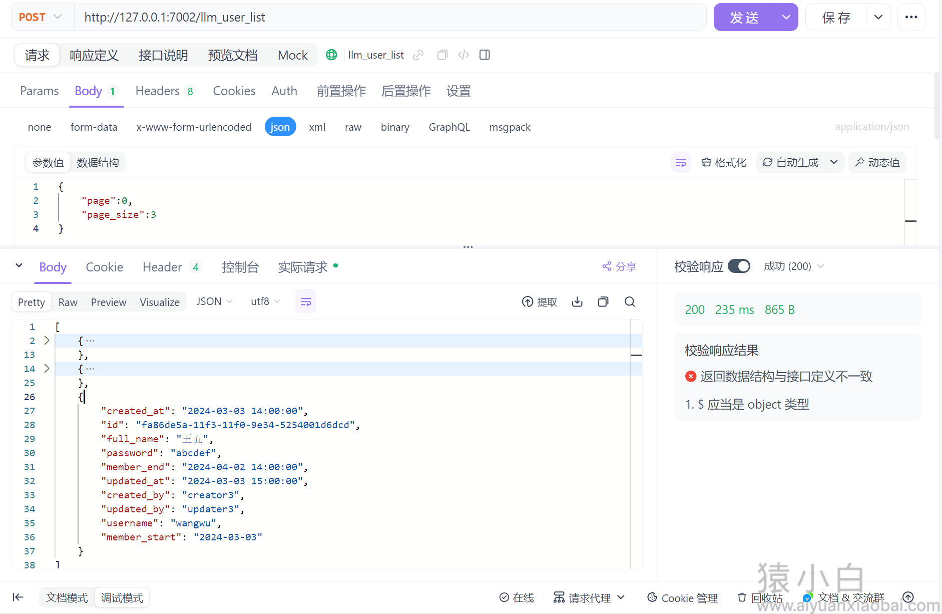Toggle the 校验响应 switch
The width and height of the screenshot is (942, 614).
(739, 266)
